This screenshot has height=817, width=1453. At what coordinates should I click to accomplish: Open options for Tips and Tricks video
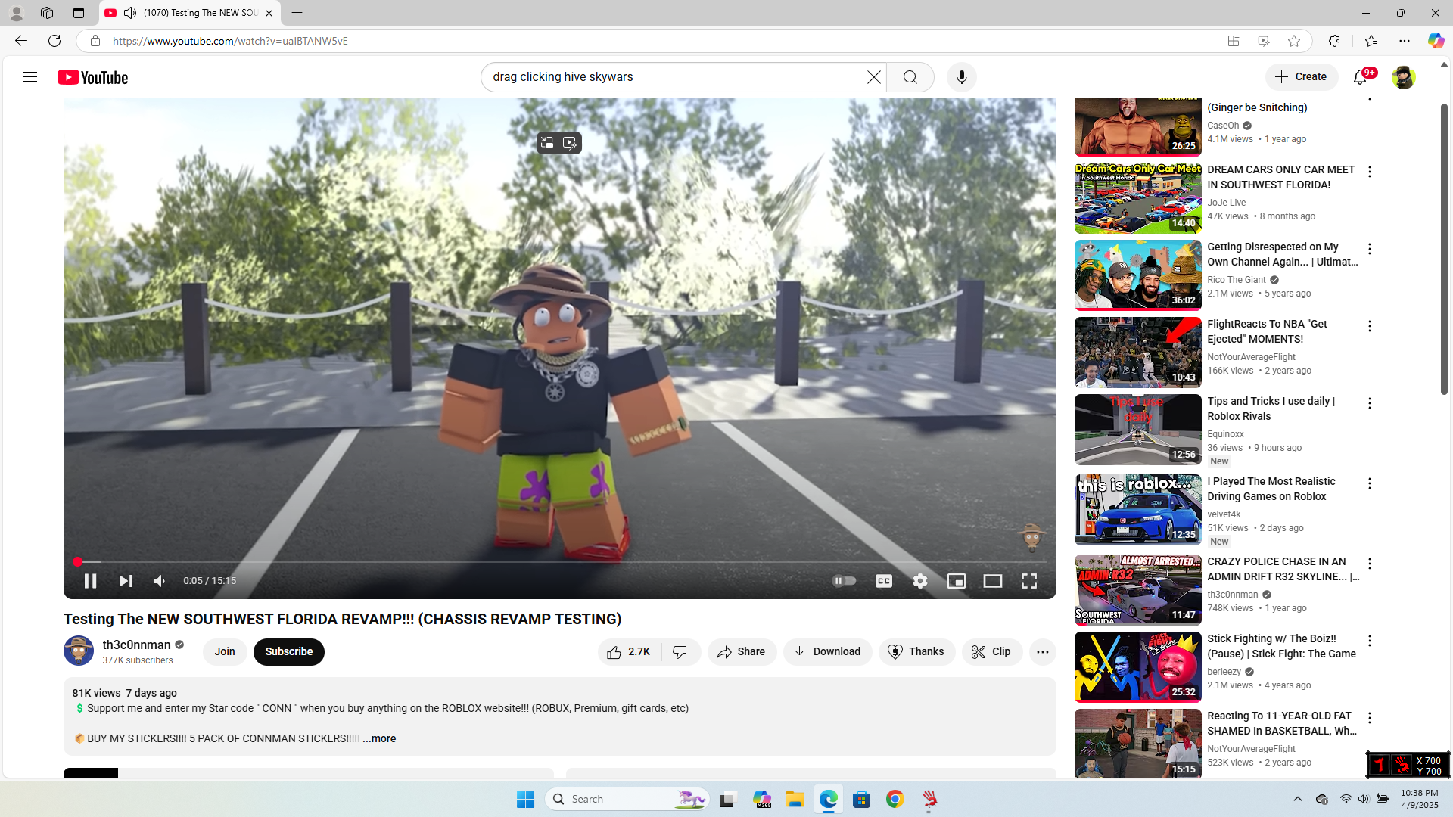pos(1369,404)
